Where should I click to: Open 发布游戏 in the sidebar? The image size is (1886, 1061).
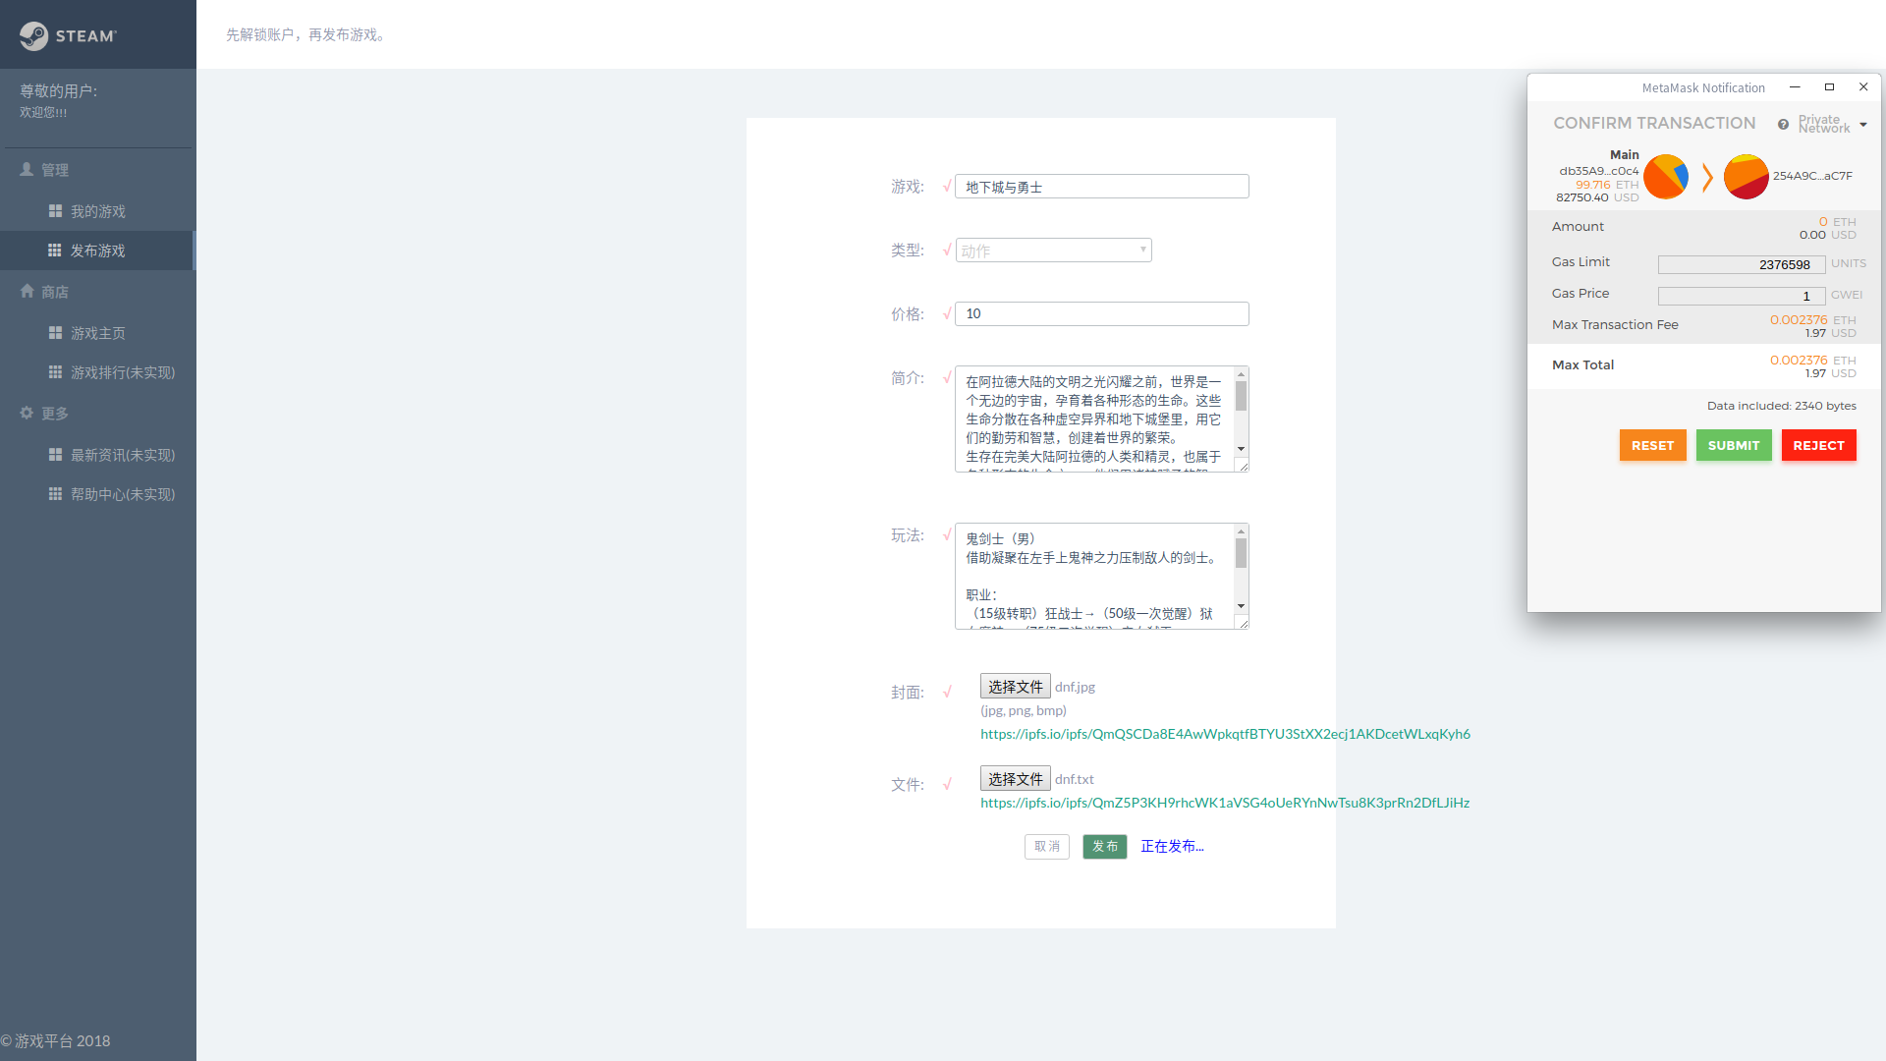pos(97,251)
